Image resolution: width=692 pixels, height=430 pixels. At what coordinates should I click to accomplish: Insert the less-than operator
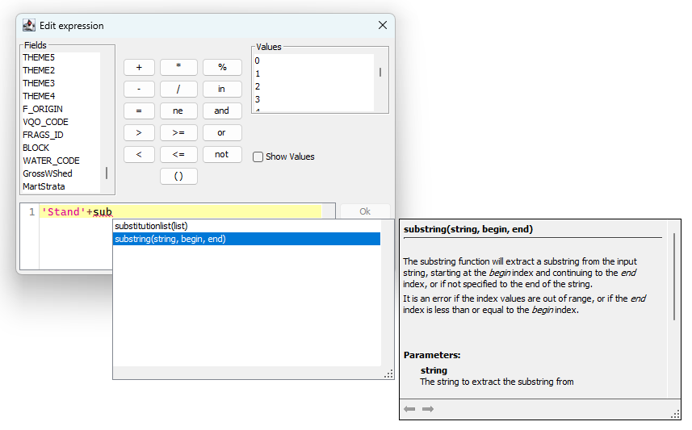pos(139,154)
